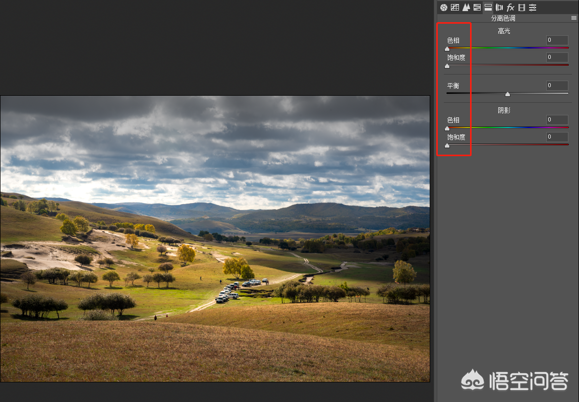Open the HSL adjustments panel icon

pyautogui.click(x=477, y=8)
